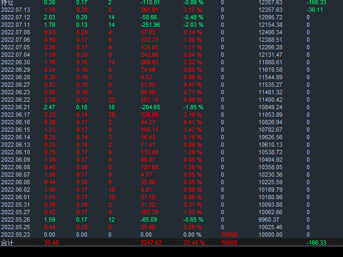Click date 2022.06.01

(x=16, y=197)
